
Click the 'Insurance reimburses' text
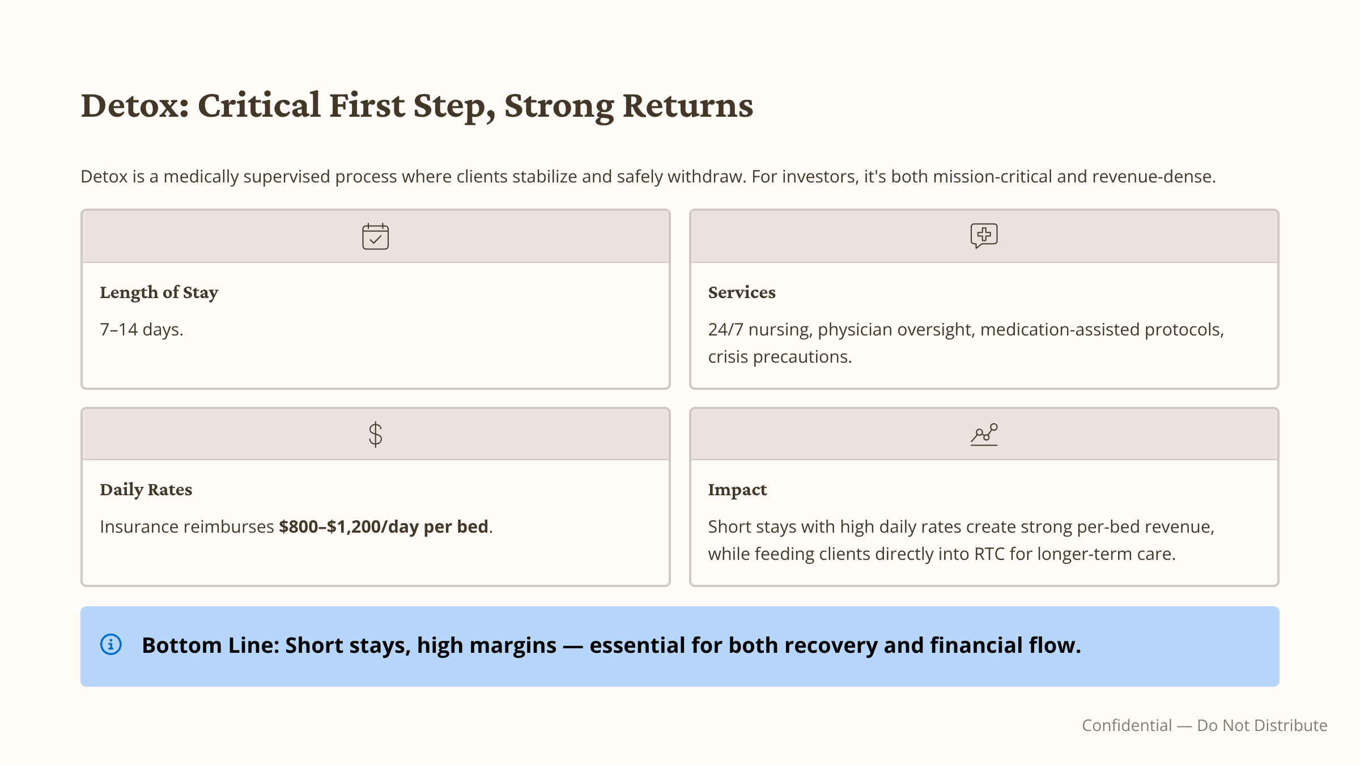click(187, 527)
